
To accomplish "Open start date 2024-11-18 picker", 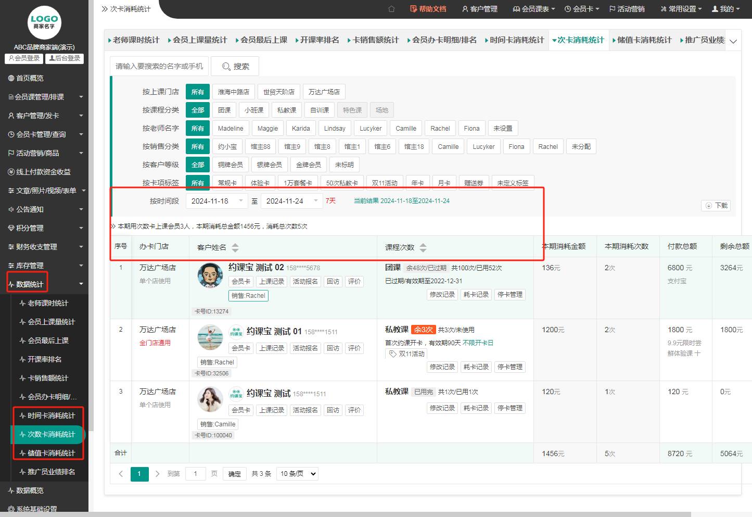I will 216,201.
